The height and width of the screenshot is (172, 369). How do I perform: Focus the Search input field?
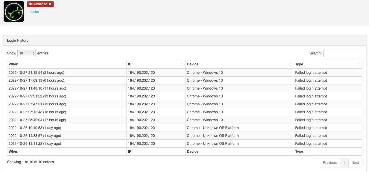point(343,53)
